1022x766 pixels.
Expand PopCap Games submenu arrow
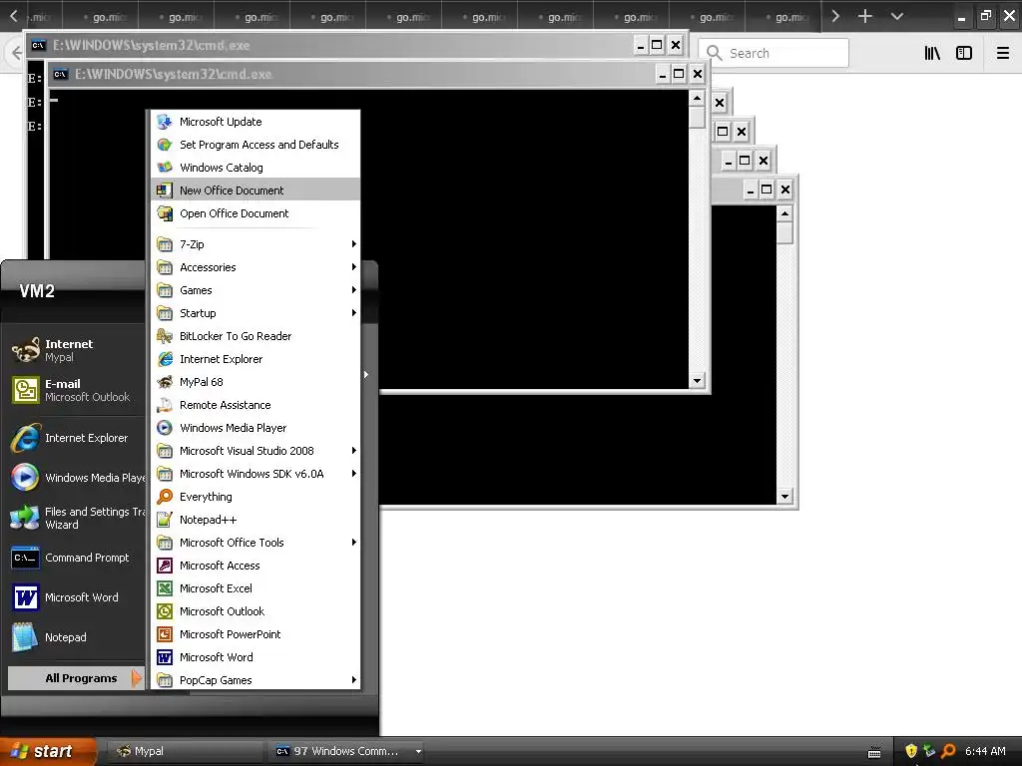pyautogui.click(x=354, y=680)
